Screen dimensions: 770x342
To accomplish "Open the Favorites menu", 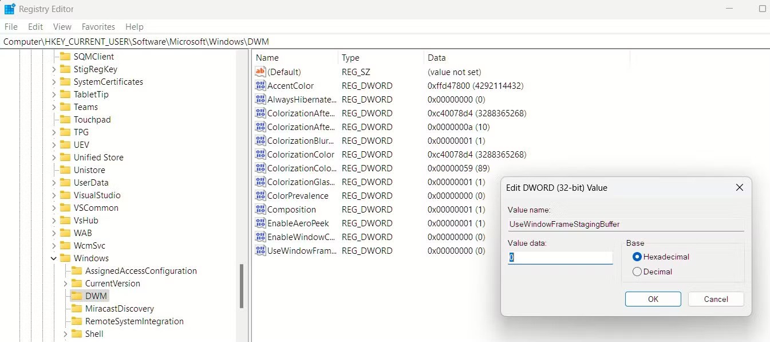I will click(x=98, y=27).
